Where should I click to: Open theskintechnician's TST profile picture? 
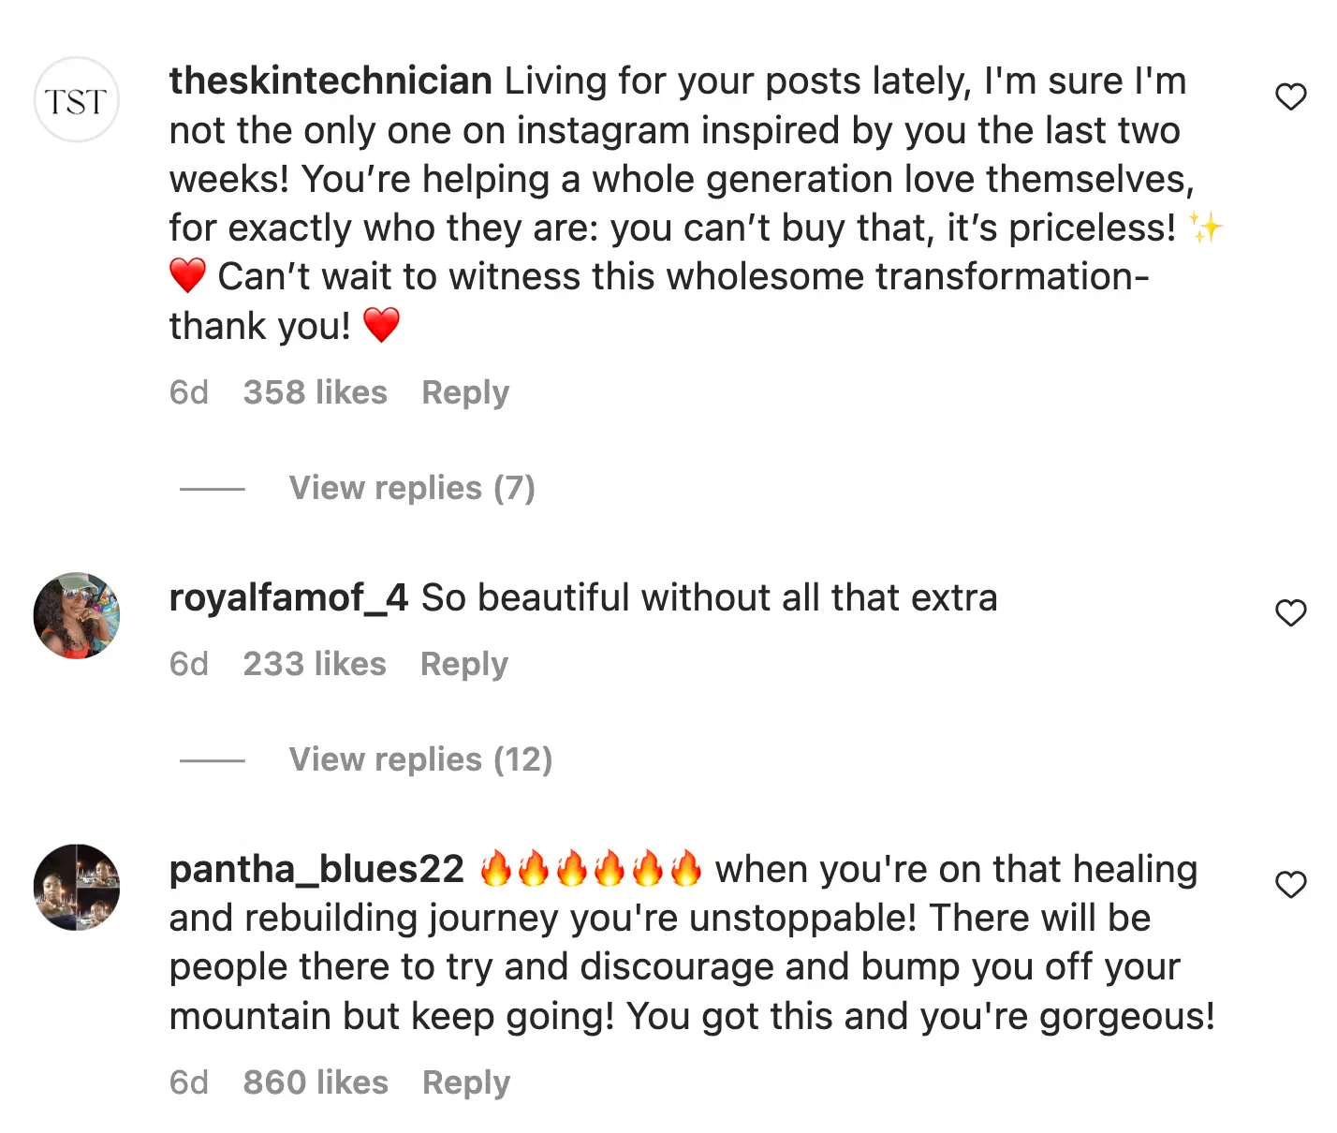point(77,100)
